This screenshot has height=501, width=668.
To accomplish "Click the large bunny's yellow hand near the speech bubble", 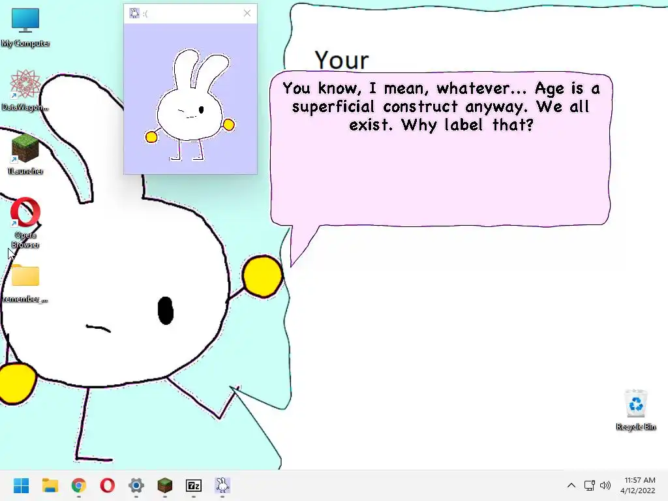I will click(262, 276).
